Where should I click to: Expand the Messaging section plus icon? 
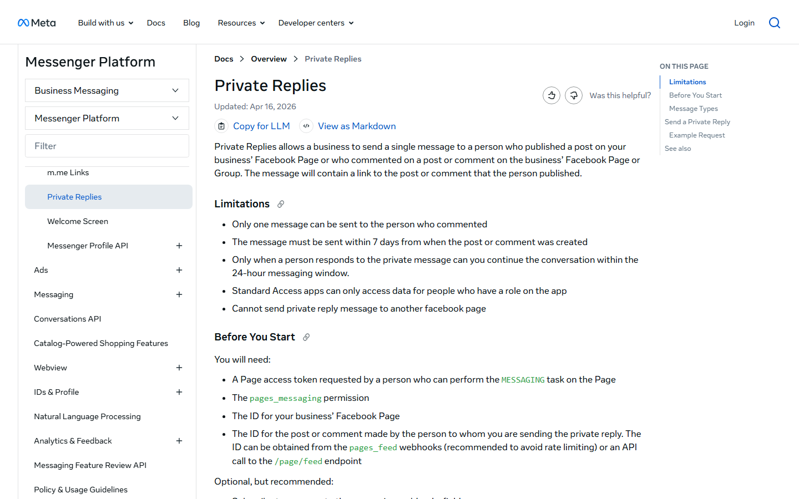pos(179,294)
